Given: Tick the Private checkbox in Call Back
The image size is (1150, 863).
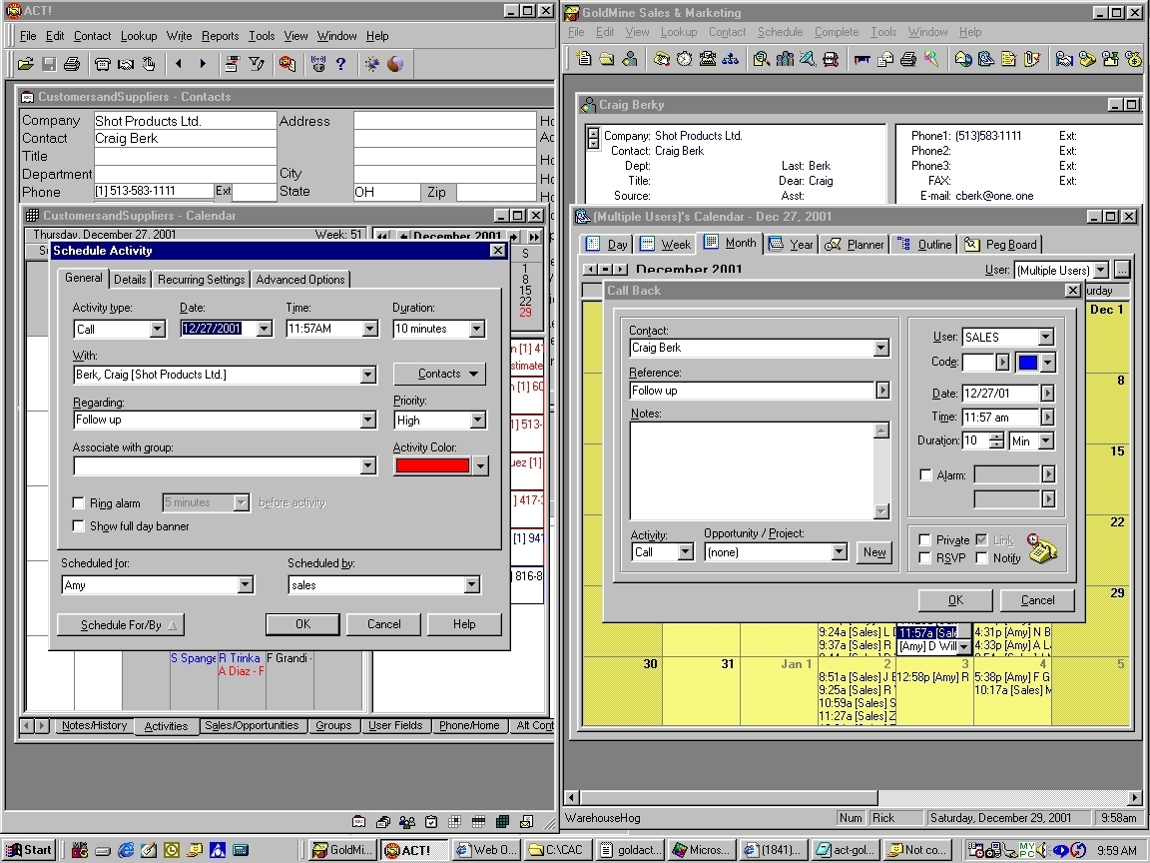Looking at the screenshot, I should click(x=925, y=540).
